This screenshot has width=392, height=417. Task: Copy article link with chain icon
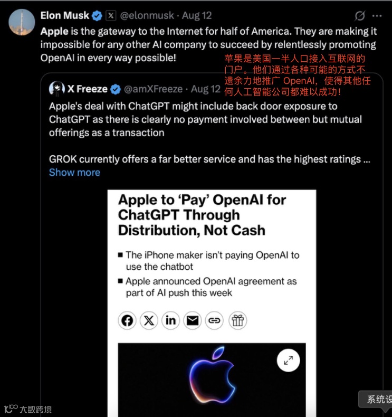point(214,320)
